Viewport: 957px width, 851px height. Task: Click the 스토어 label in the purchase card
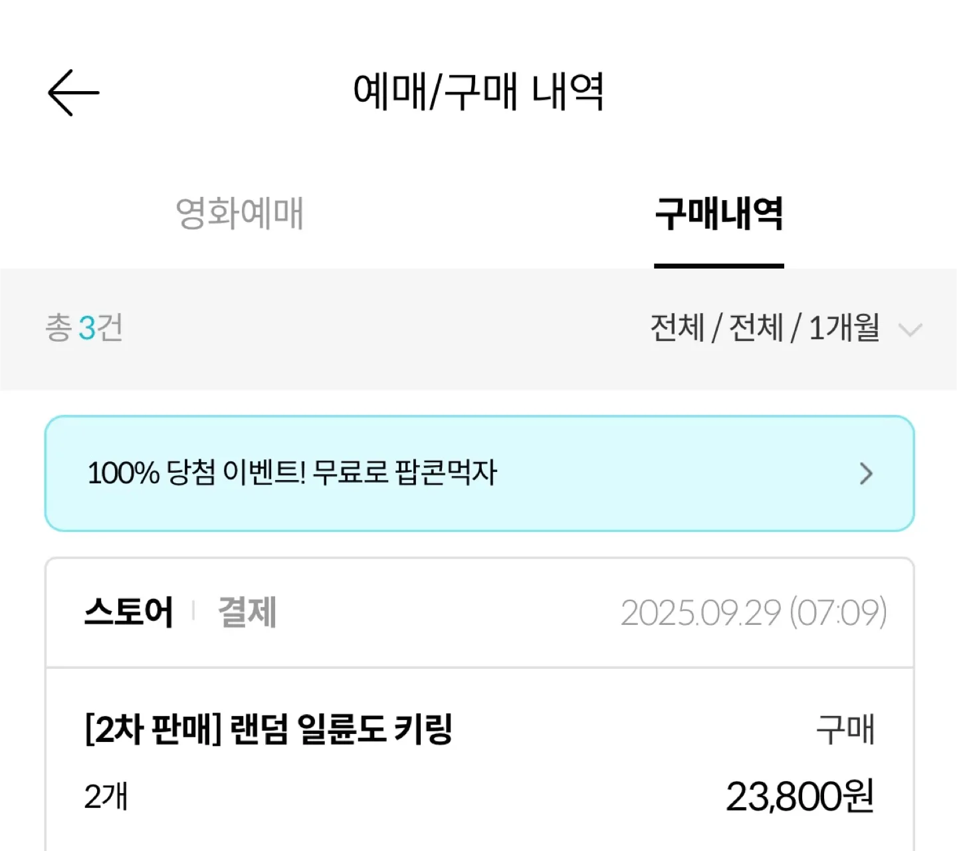tap(129, 612)
